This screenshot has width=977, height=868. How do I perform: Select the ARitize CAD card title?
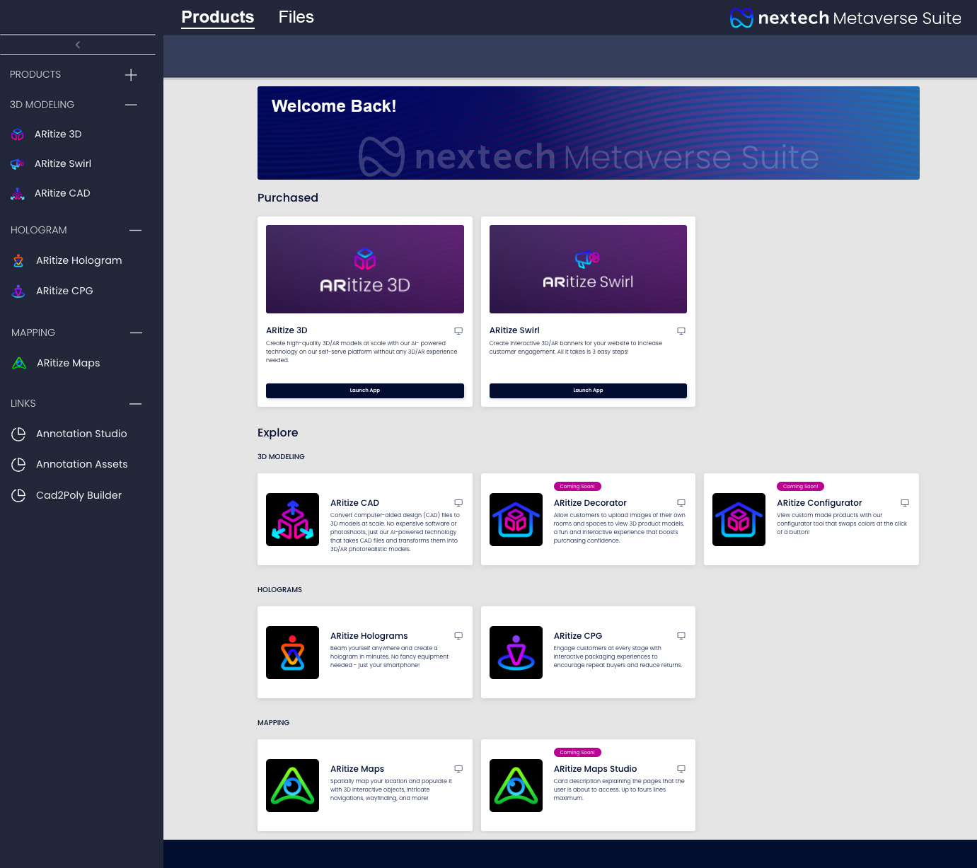coord(354,503)
